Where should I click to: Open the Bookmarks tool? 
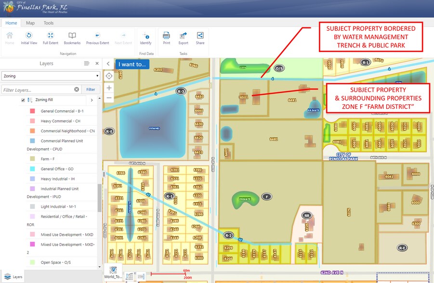coord(72,38)
